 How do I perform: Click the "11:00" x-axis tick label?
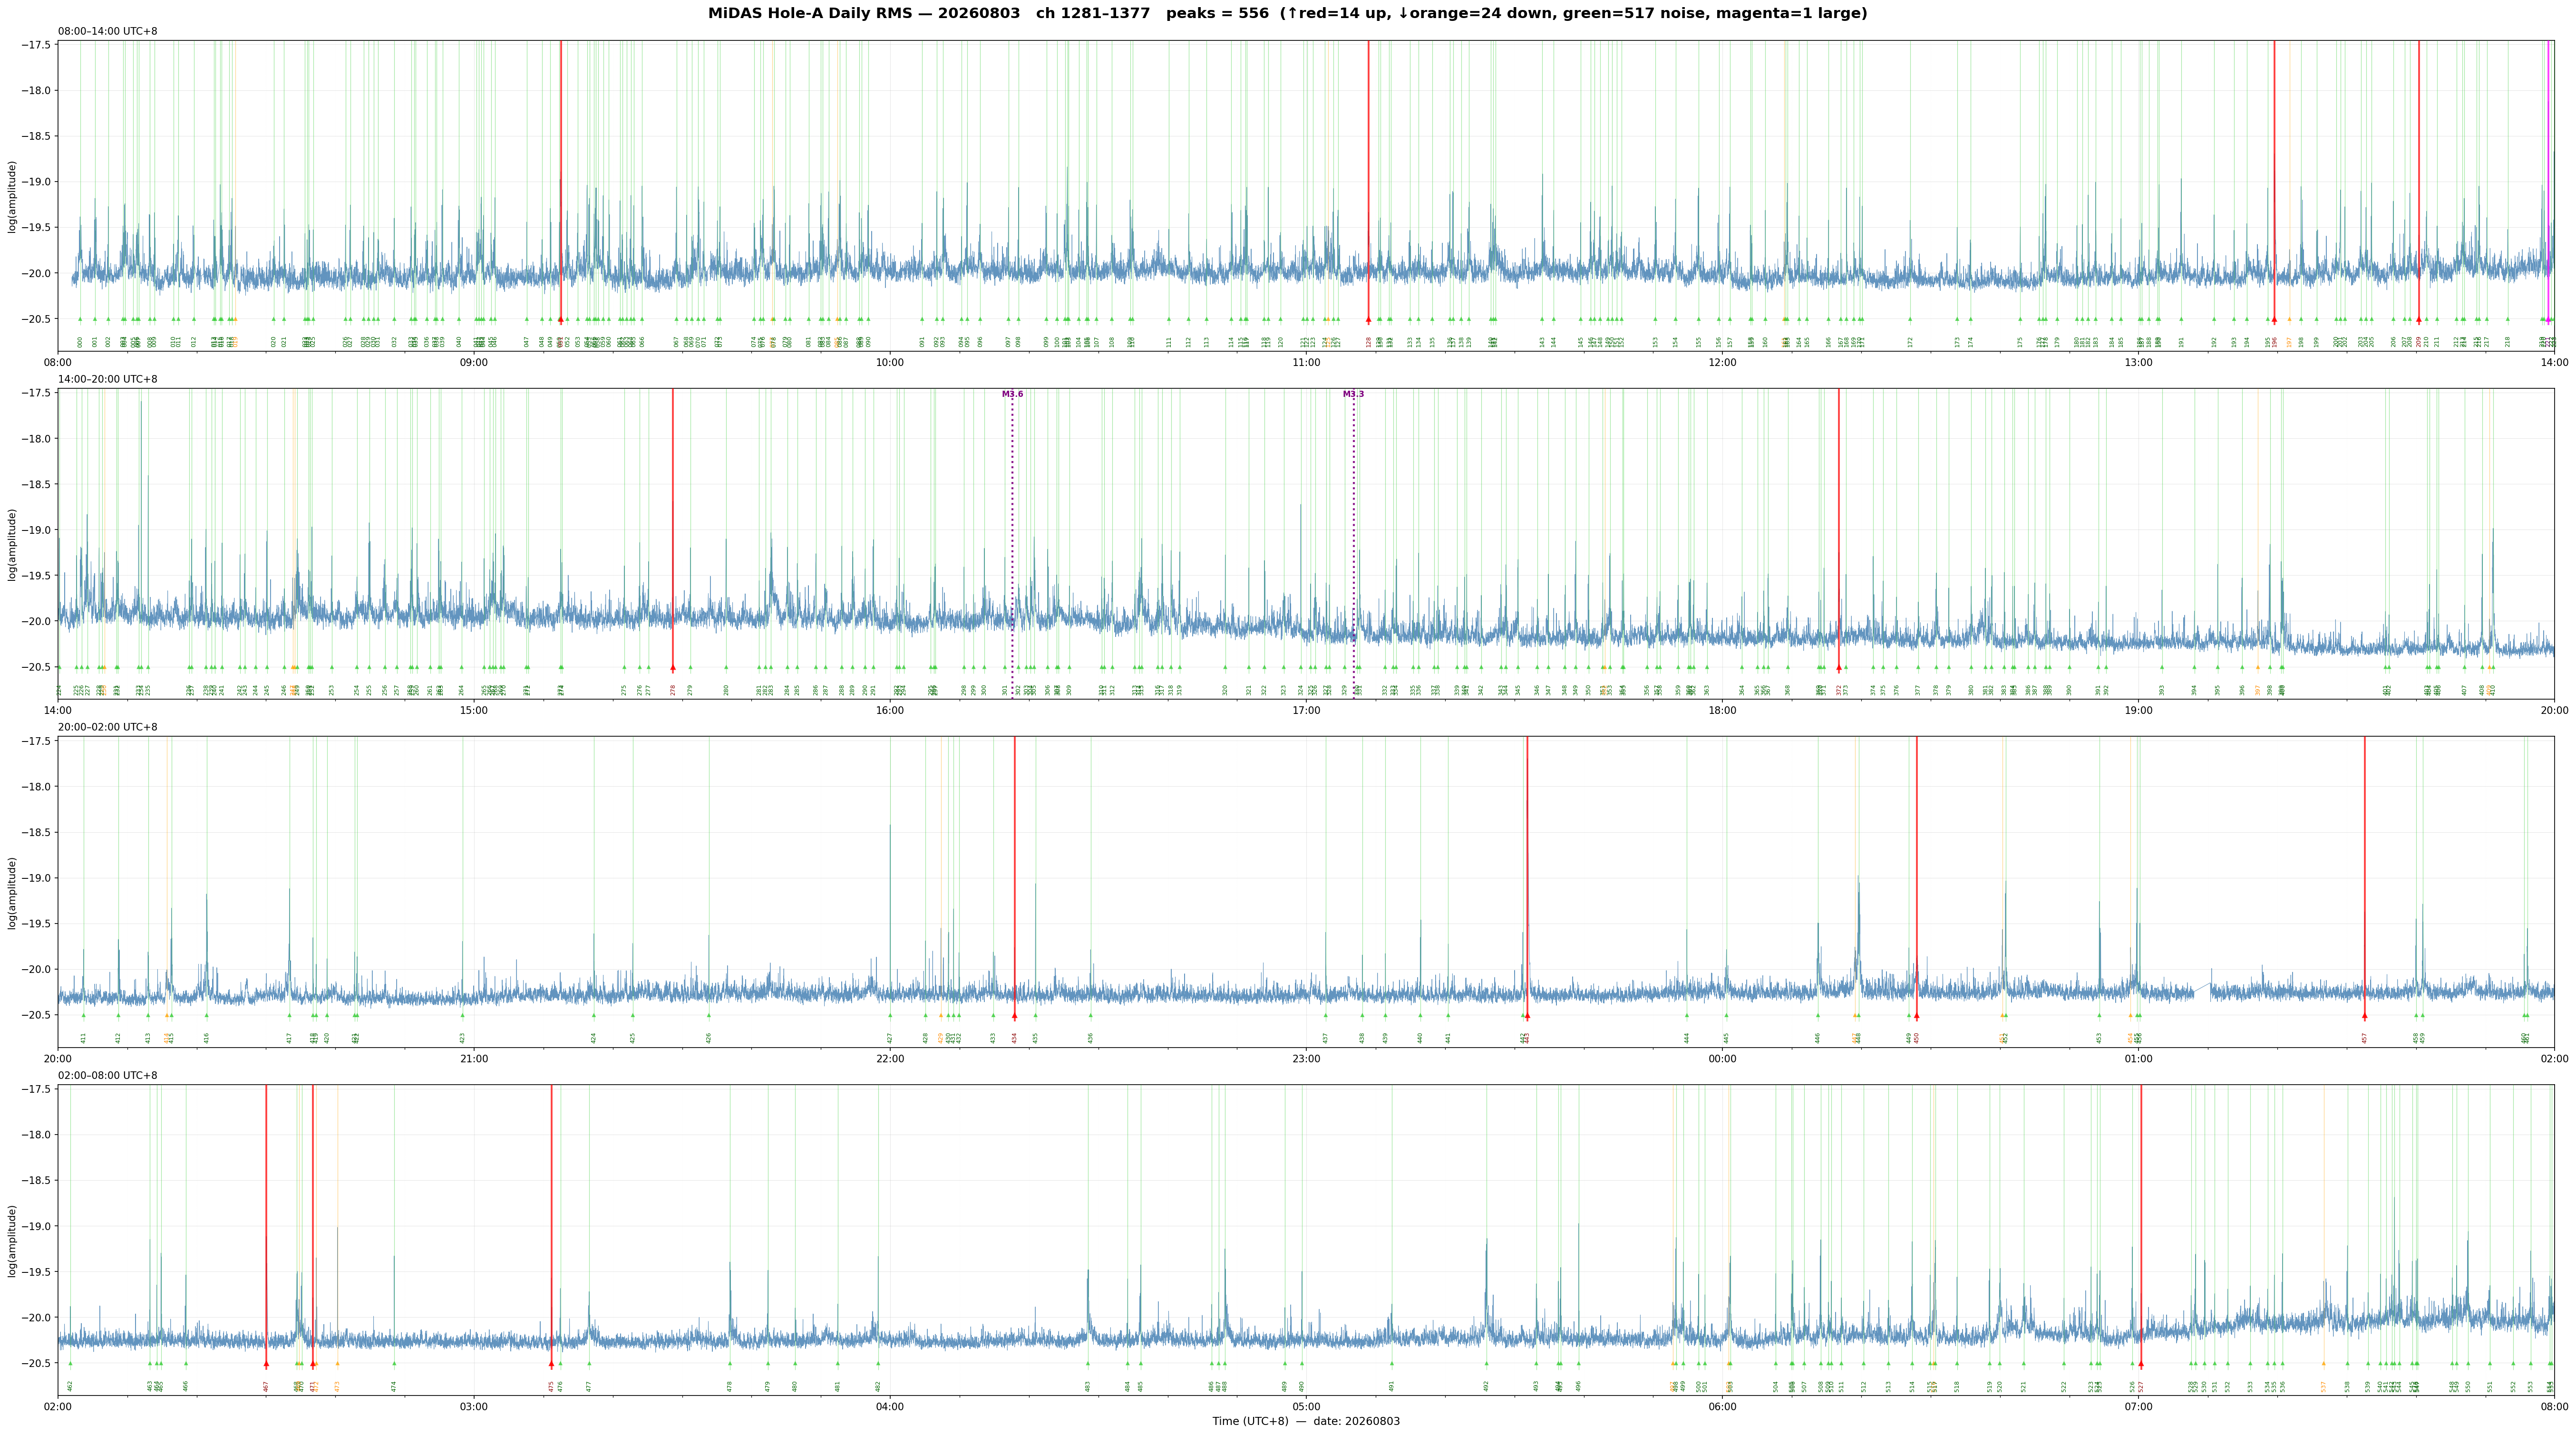click(x=1306, y=363)
